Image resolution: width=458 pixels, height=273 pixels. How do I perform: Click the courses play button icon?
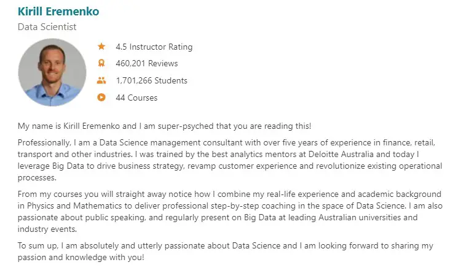tap(101, 98)
